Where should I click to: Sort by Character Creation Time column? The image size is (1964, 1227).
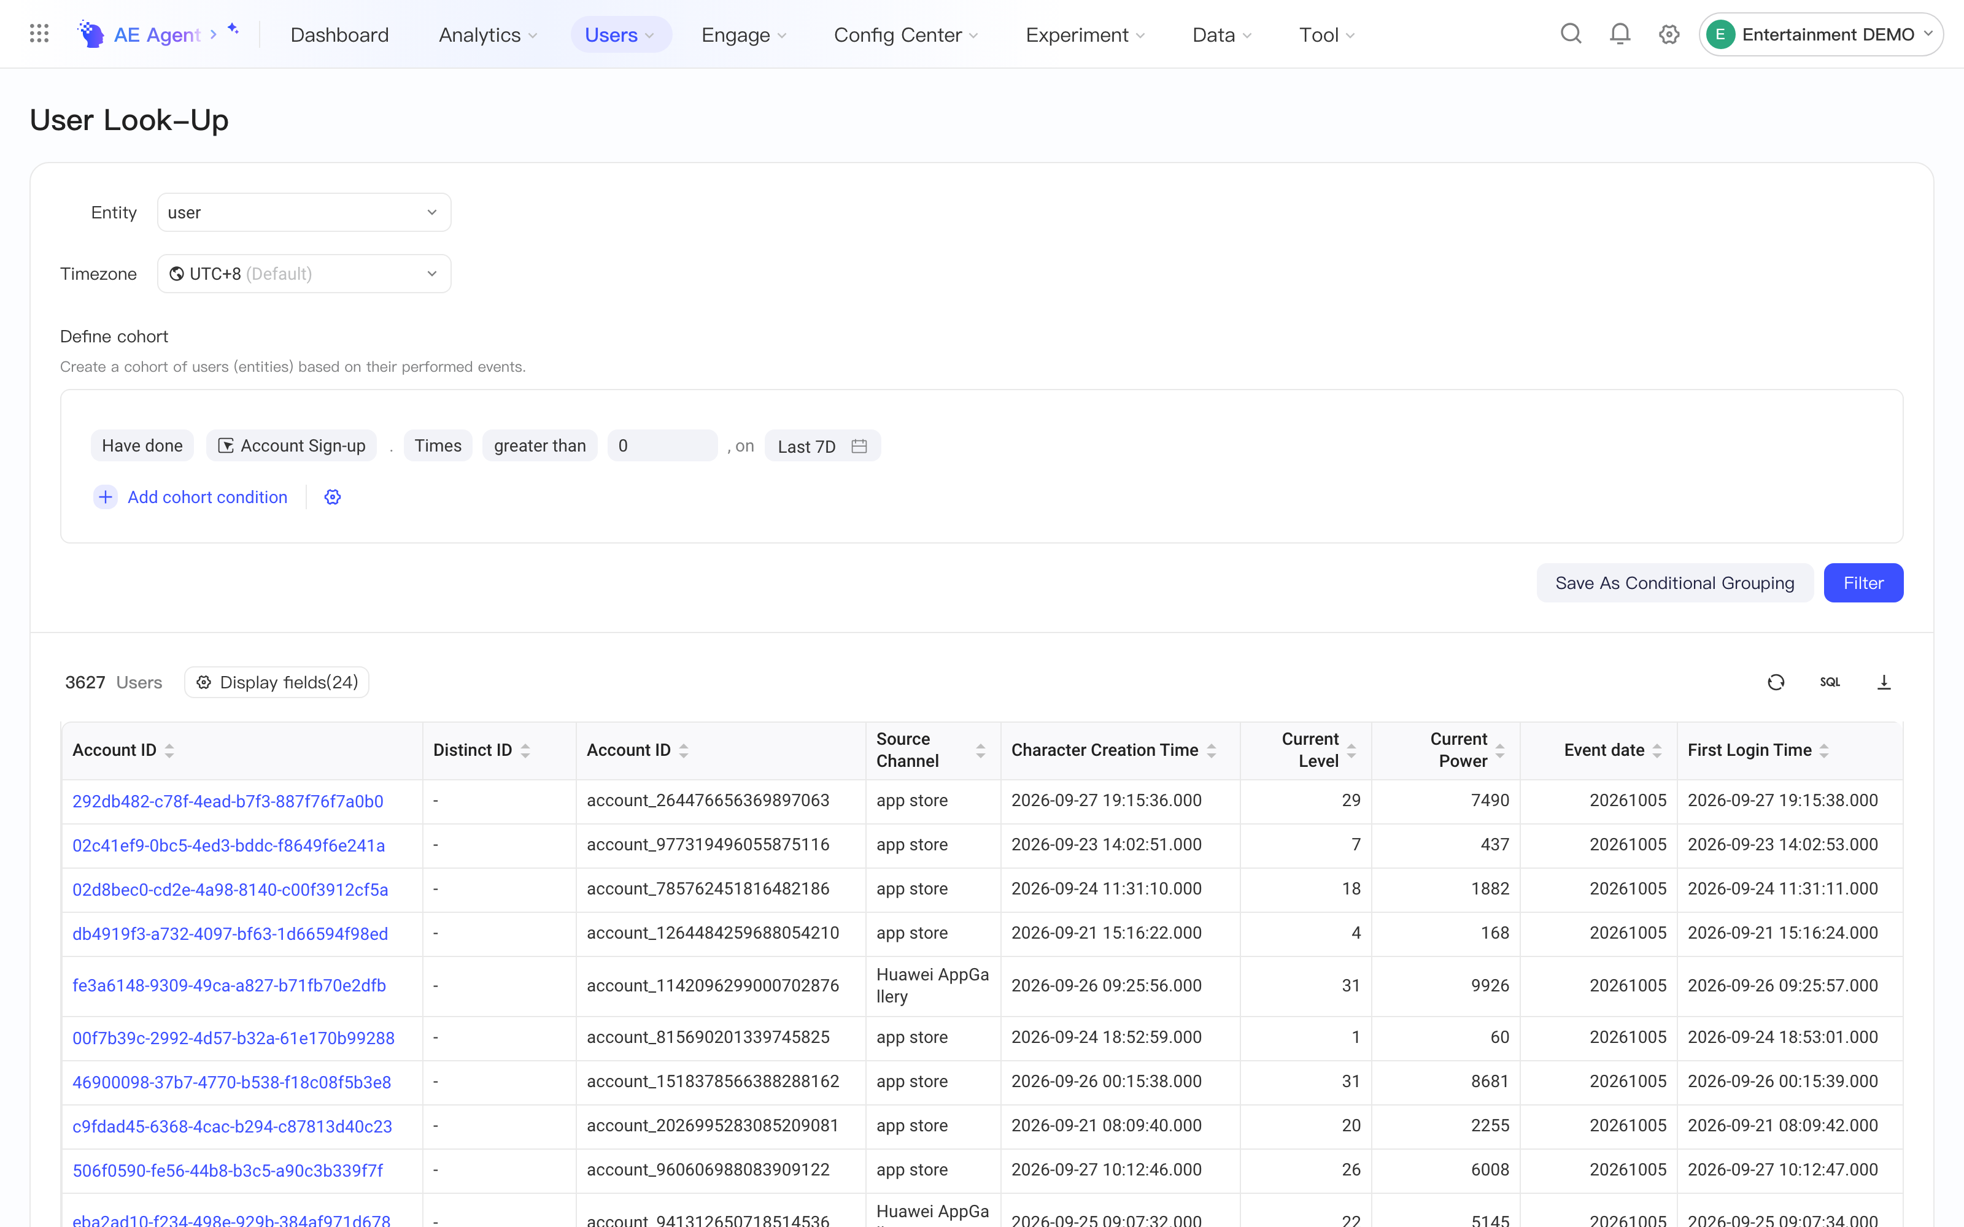pyautogui.click(x=1211, y=751)
